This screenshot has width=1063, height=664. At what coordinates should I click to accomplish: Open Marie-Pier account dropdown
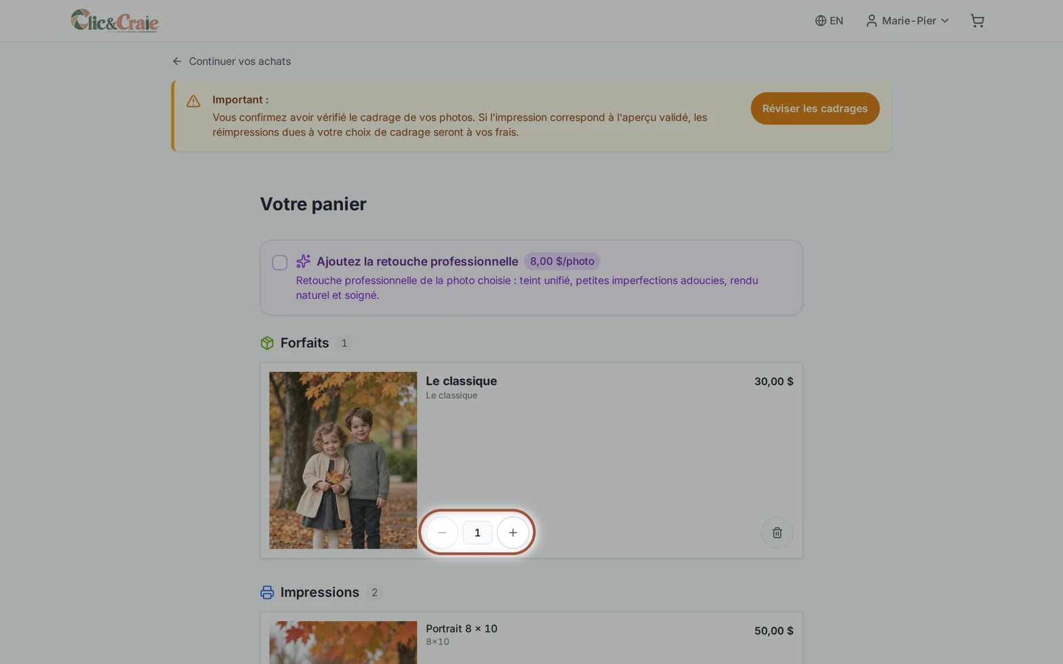[x=907, y=21]
